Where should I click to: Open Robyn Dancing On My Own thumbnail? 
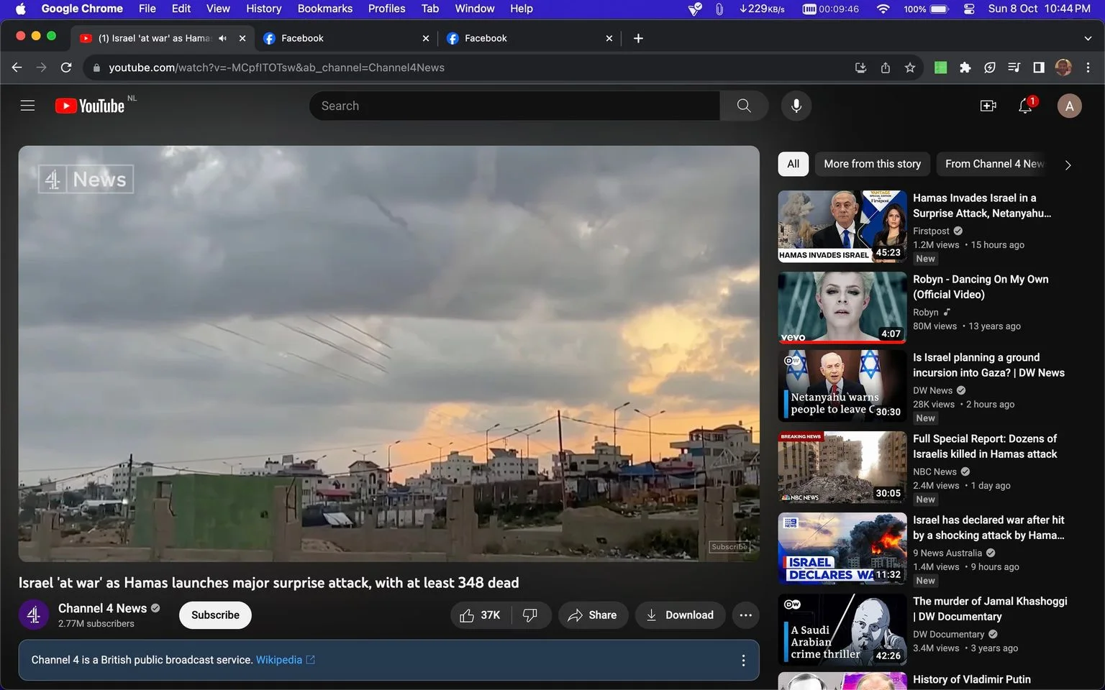(842, 308)
